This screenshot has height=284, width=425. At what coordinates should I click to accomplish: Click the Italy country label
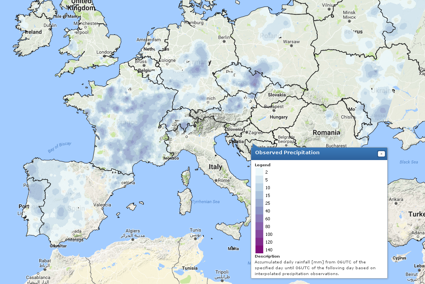(215, 167)
